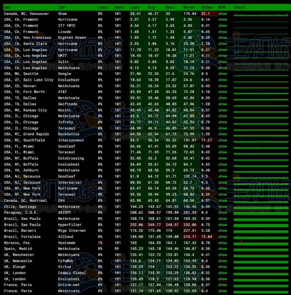
Task: Click last value 252.06 for HyperFilter
Action: 137,225
